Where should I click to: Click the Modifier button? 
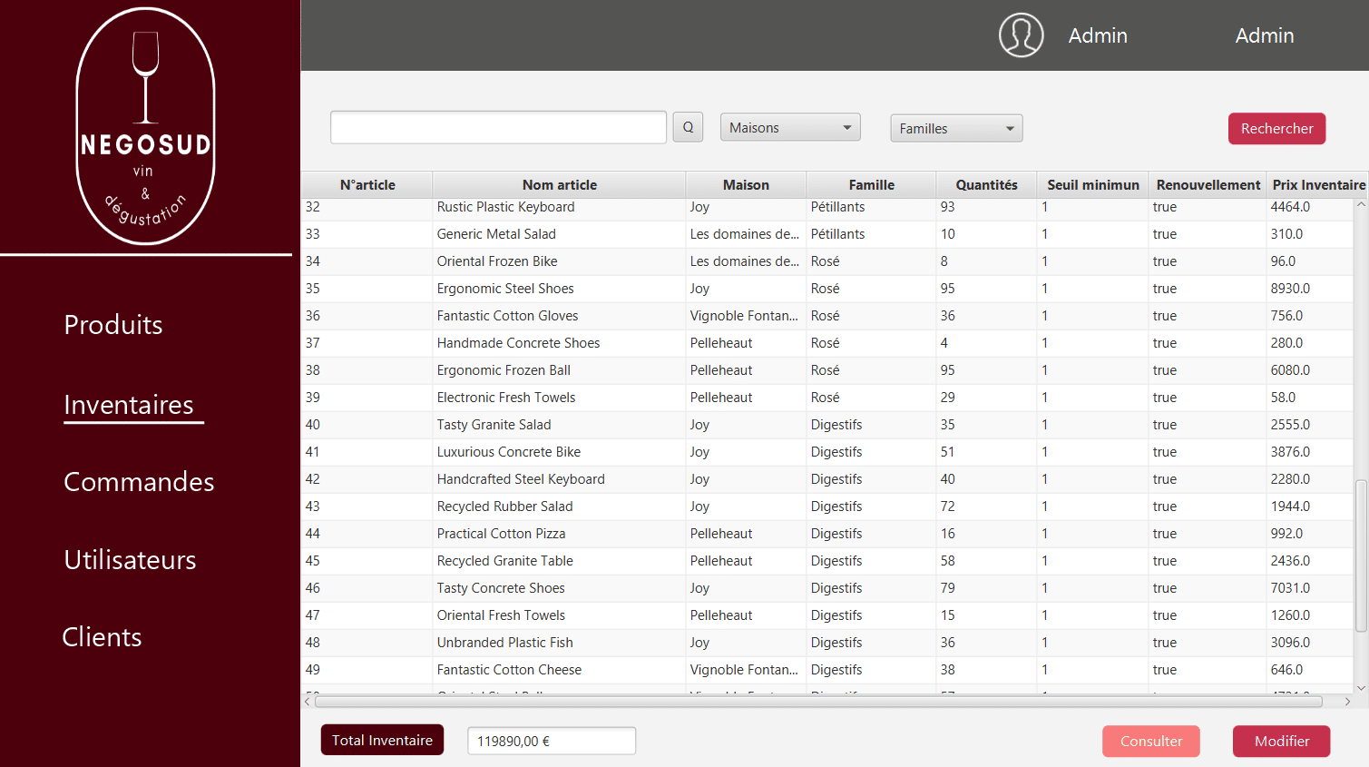click(1281, 741)
